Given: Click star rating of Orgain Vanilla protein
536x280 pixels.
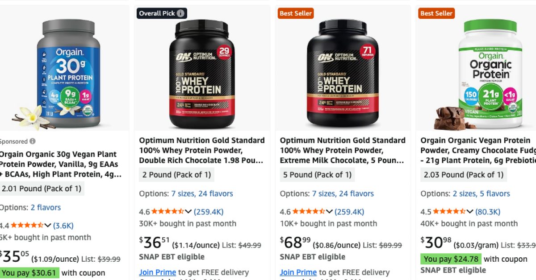Looking at the screenshot, I should click(x=27, y=226).
